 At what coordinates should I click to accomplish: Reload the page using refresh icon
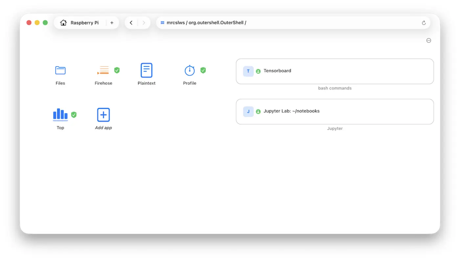tap(424, 23)
